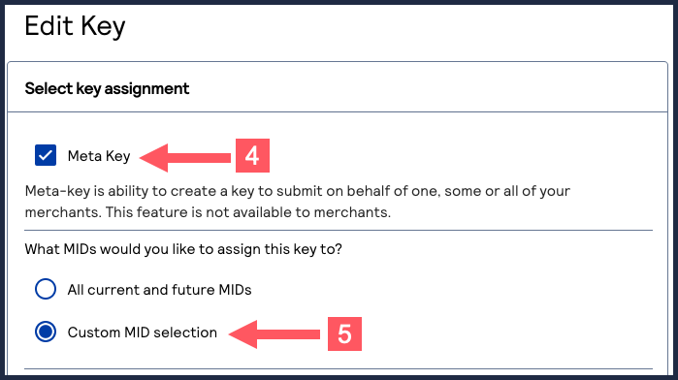Choose the Custom MID selection radio button
This screenshot has width=678, height=380.
[46, 332]
